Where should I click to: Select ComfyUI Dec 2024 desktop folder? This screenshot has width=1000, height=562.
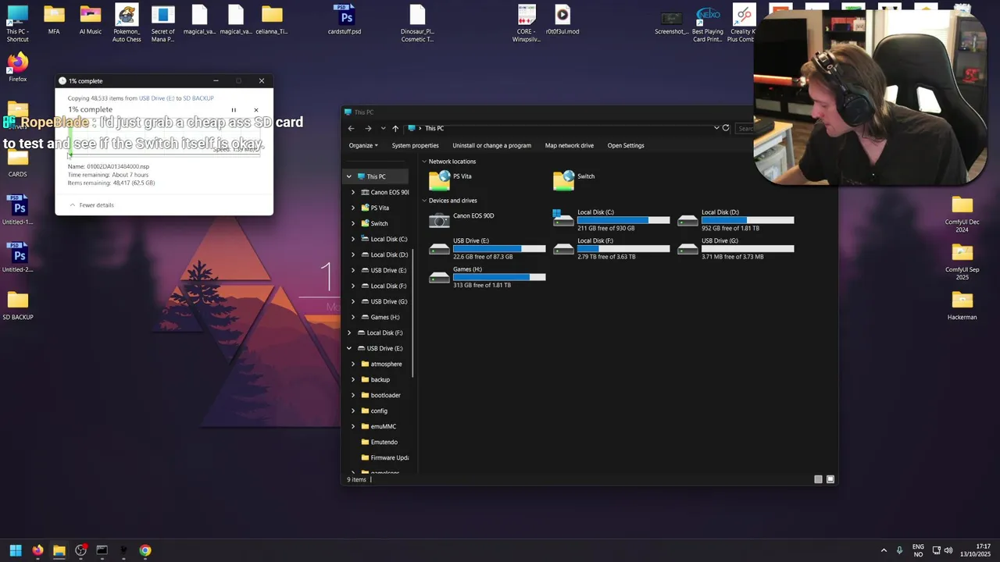pyautogui.click(x=962, y=214)
